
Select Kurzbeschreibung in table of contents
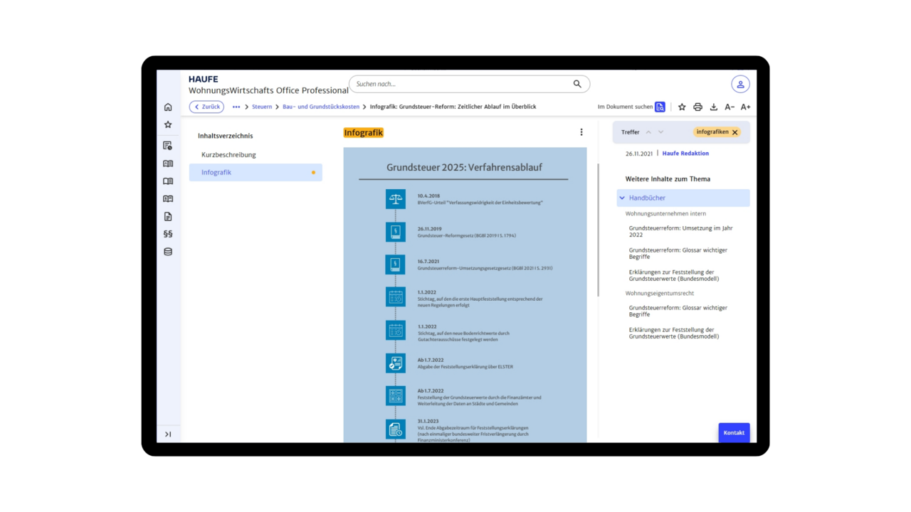pyautogui.click(x=228, y=154)
